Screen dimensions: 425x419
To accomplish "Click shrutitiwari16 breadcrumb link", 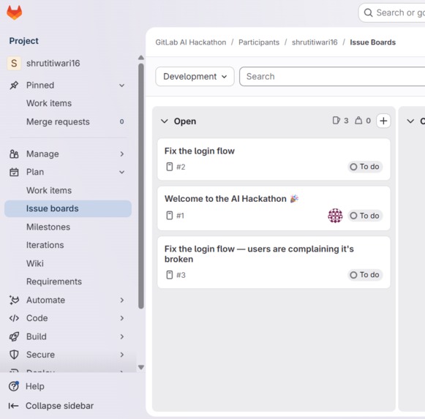I will (315, 42).
